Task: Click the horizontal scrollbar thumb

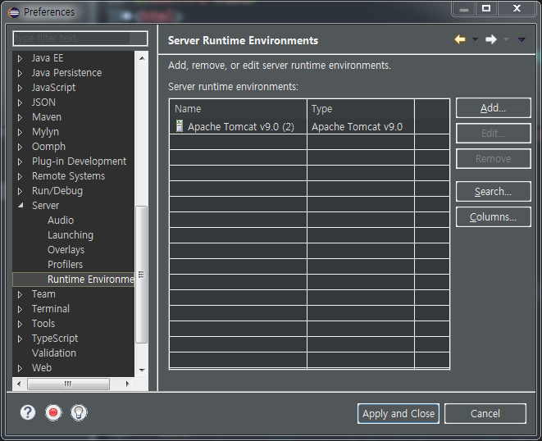Action: tap(68, 384)
